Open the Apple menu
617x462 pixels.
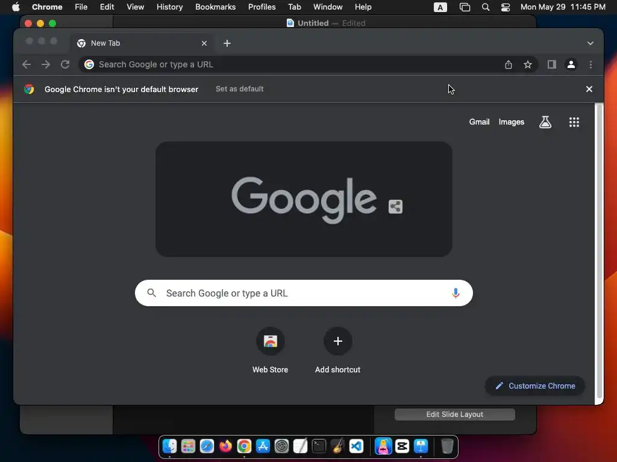16,7
